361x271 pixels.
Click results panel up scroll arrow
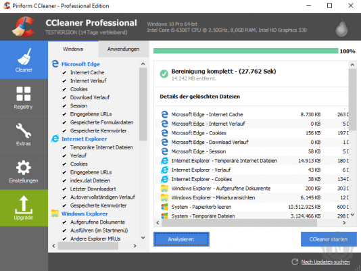352,65
